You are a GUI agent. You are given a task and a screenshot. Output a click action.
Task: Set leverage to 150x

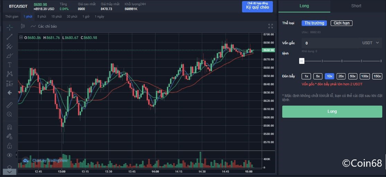point(377,76)
